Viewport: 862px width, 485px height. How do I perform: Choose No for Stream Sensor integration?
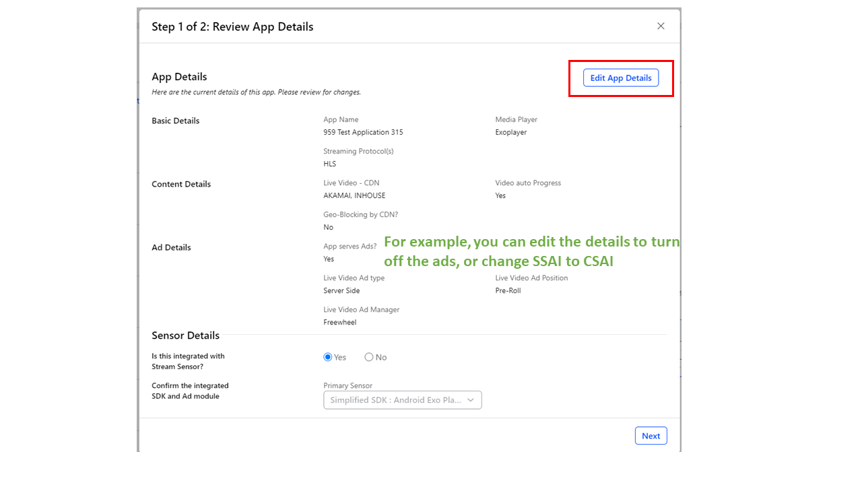[x=369, y=357]
